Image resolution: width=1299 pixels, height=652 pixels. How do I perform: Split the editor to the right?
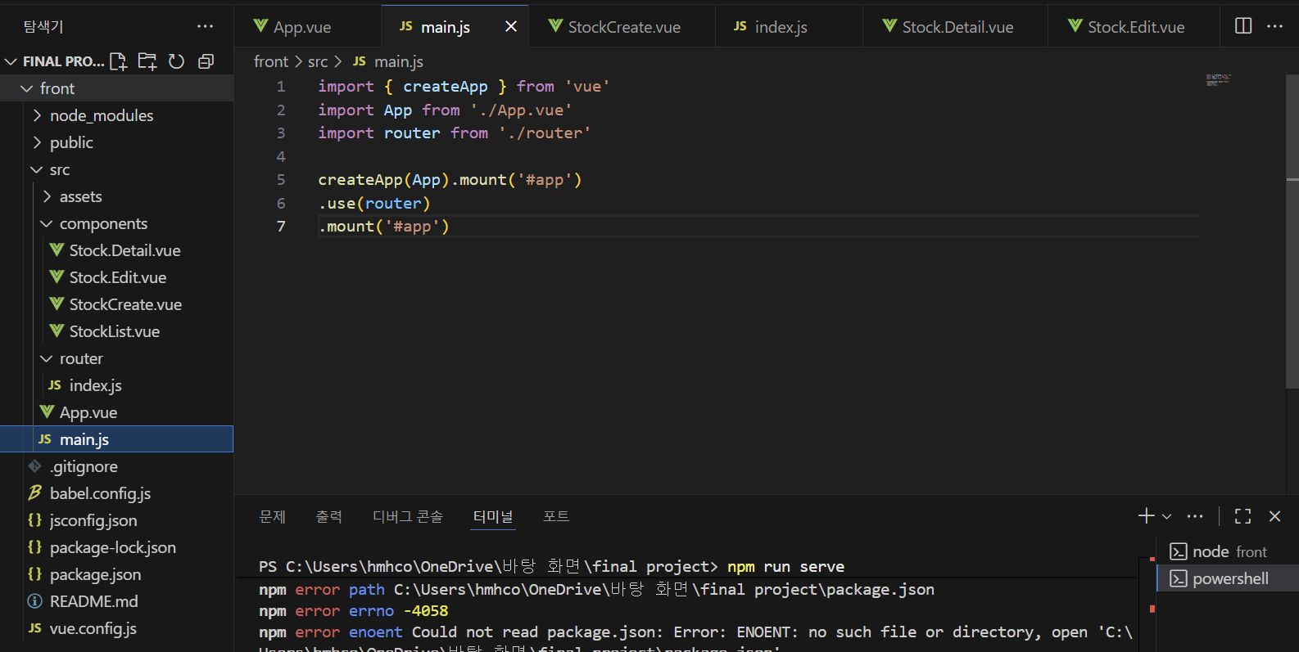pos(1242,26)
